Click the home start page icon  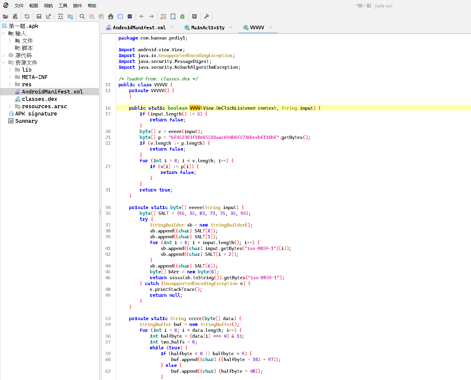pos(111,17)
